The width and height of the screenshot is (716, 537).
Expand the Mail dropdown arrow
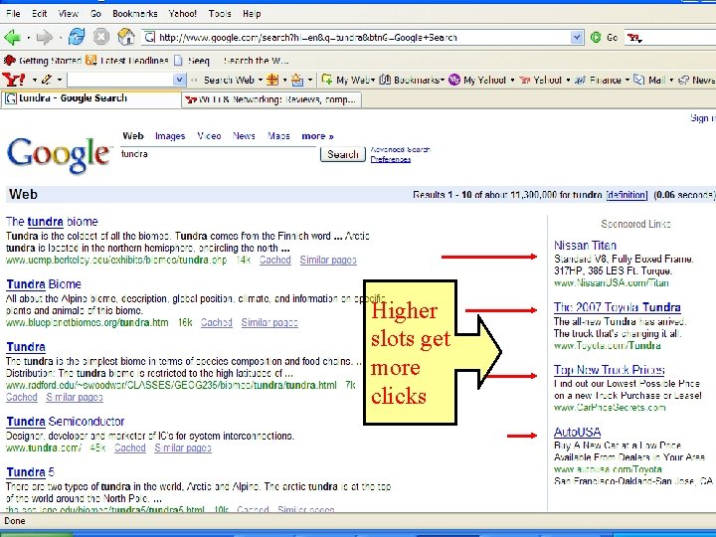[671, 80]
